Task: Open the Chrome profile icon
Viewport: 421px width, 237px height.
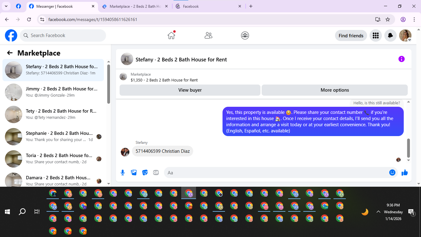Action: click(403, 19)
